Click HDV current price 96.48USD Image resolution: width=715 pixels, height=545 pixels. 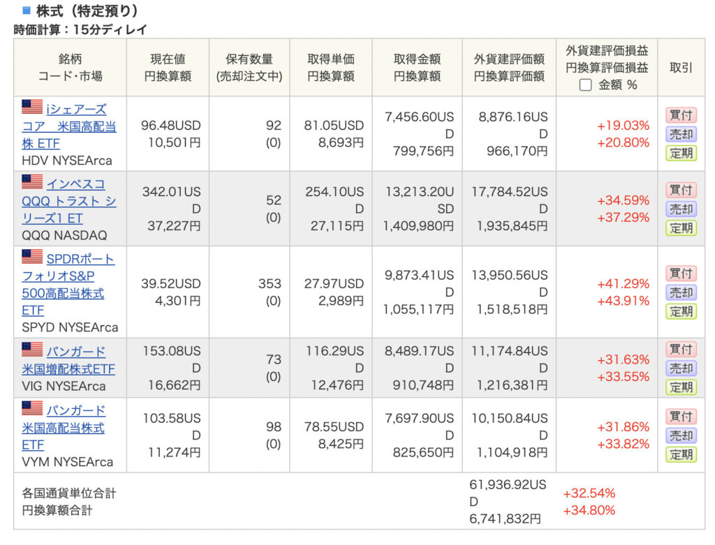click(170, 126)
